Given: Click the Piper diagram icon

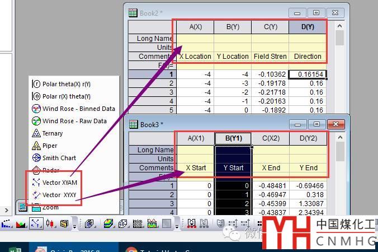Looking at the screenshot, I should (x=36, y=146).
